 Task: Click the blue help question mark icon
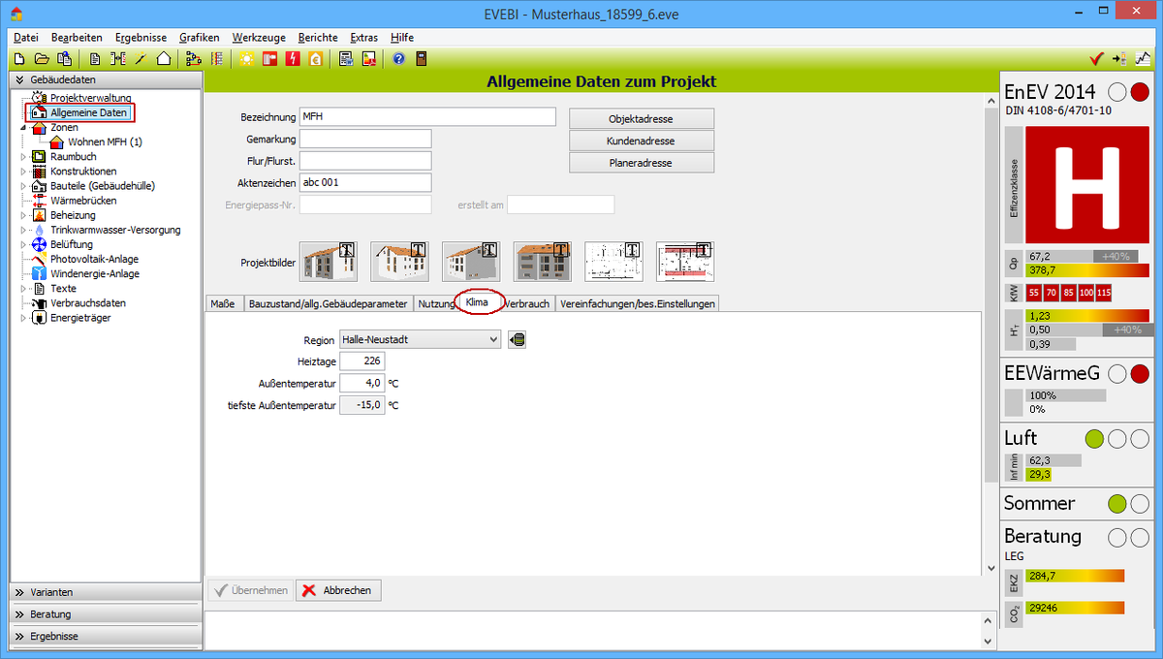398,59
